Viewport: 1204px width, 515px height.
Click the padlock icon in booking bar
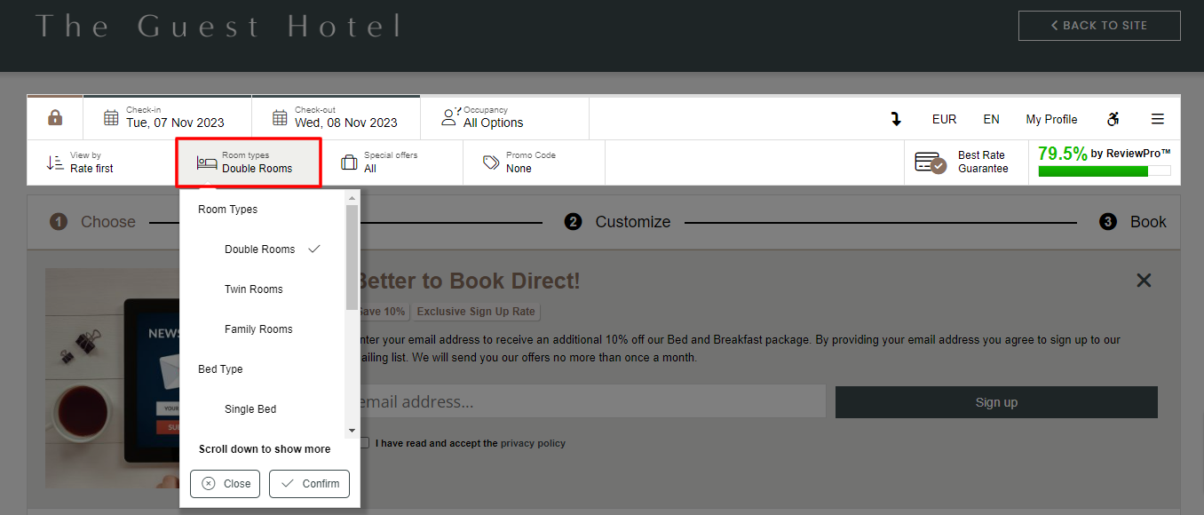55,117
